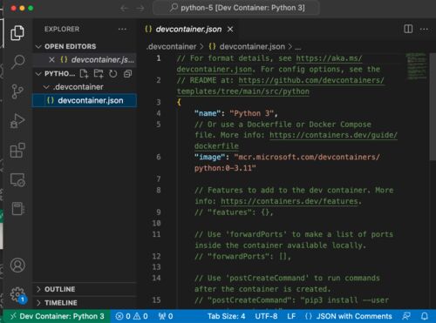Open the github.com devcontainers templates link
436x323 pixels.
click(x=311, y=80)
